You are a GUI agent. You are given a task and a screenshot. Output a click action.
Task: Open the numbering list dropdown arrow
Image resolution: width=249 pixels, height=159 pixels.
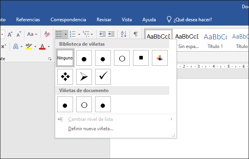pos(79,34)
